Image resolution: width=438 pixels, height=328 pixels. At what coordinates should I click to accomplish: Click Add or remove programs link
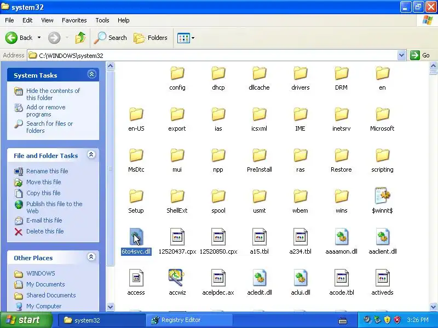pyautogui.click(x=46, y=111)
